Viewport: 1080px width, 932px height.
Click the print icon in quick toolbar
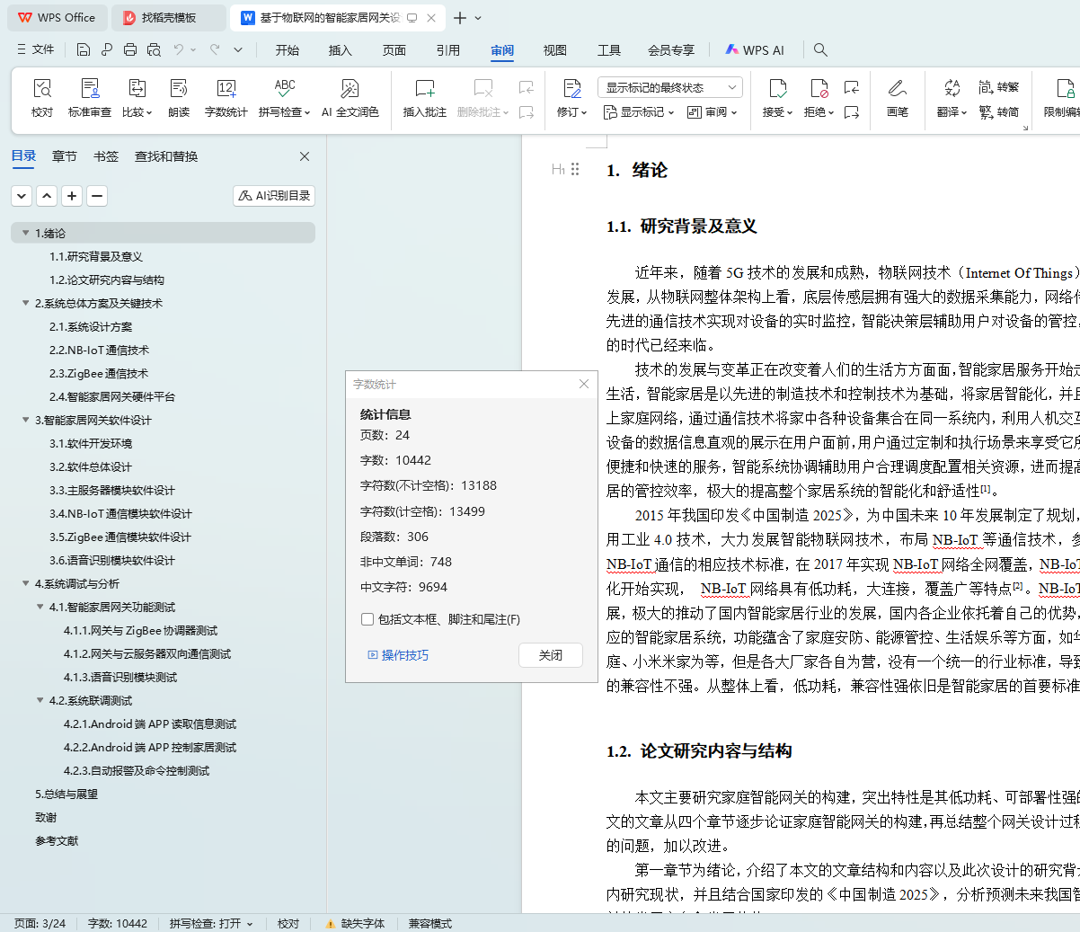(x=130, y=50)
